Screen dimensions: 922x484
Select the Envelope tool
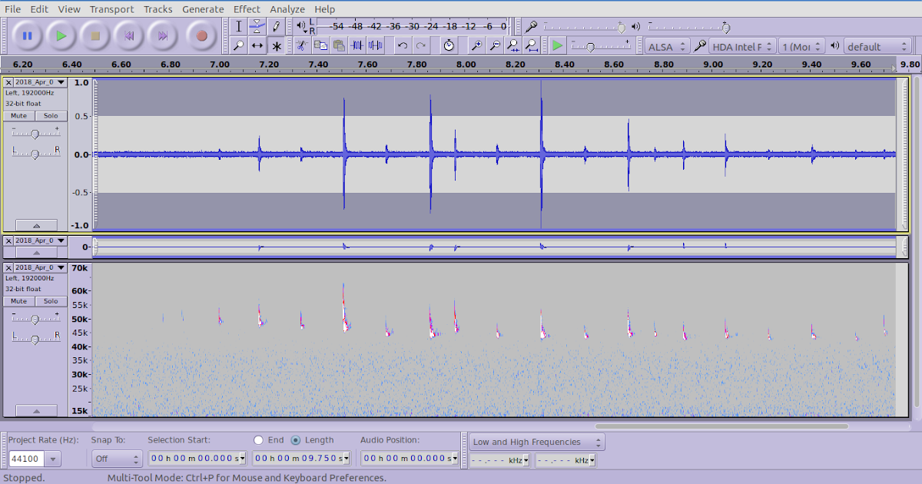[x=257, y=26]
